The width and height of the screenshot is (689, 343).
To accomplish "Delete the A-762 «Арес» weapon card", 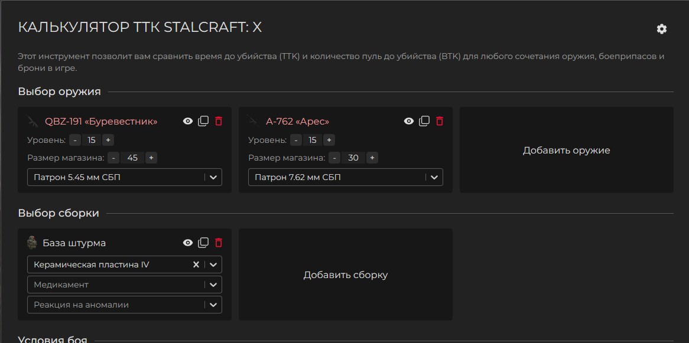I will 440,121.
